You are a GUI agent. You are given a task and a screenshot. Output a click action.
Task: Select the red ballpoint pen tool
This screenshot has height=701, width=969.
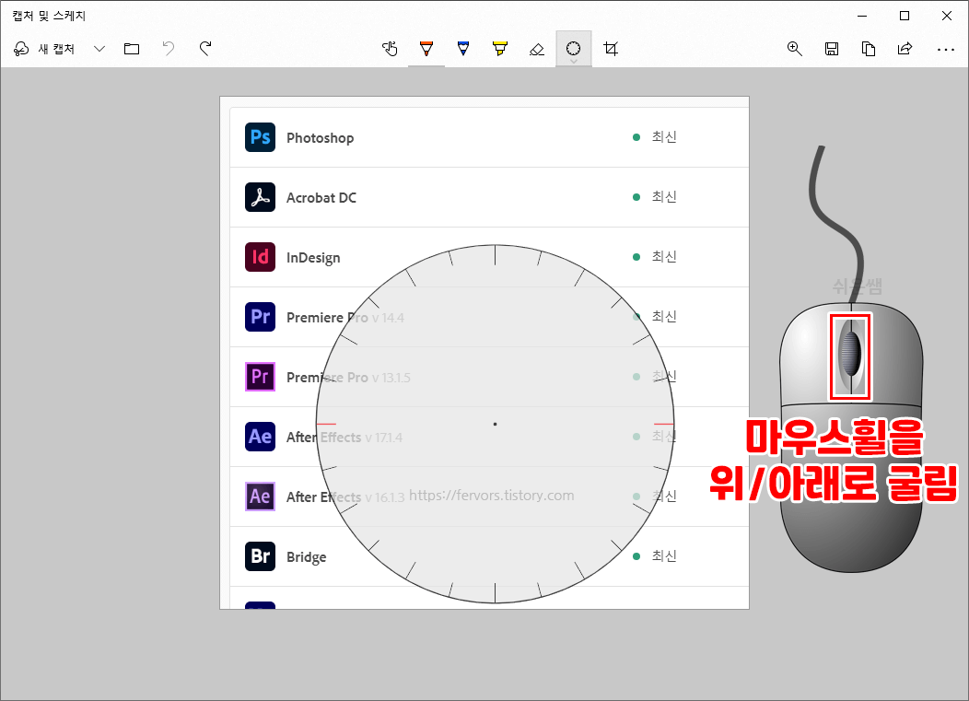tap(426, 49)
